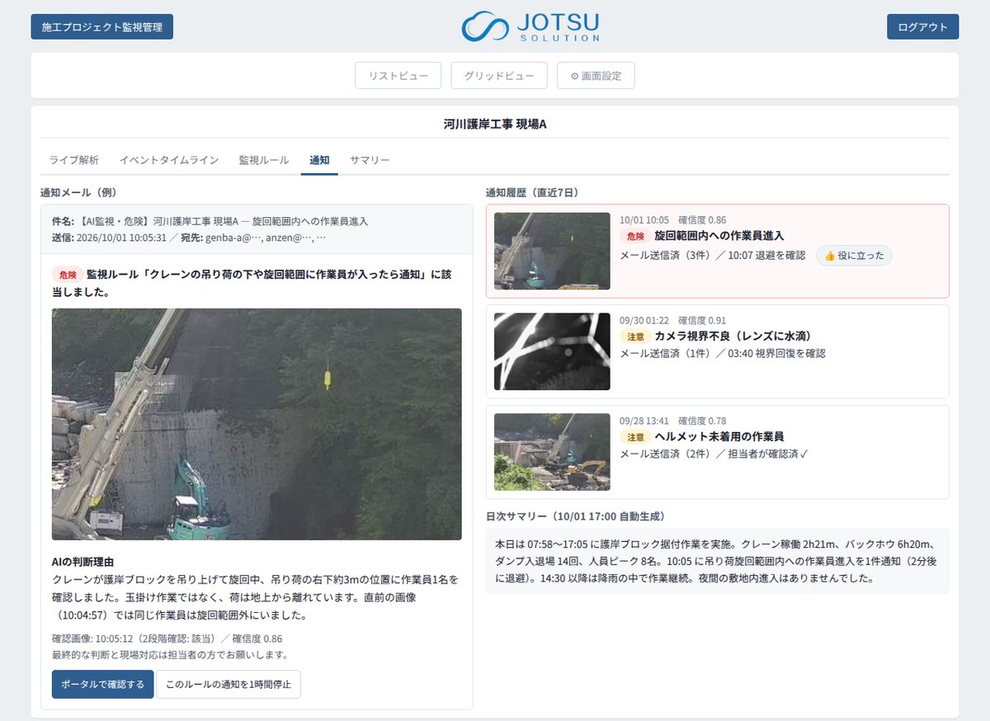990x721 pixels.
Task: Click timestamp 09/30 01:22 確信度 0.91
Action: pyautogui.click(x=672, y=320)
